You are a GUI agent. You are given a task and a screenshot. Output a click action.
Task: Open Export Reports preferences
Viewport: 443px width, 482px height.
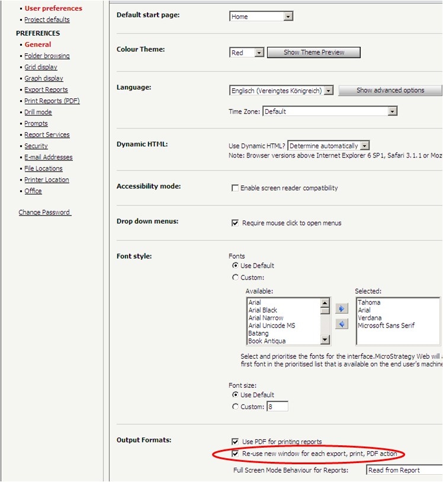[x=46, y=90]
